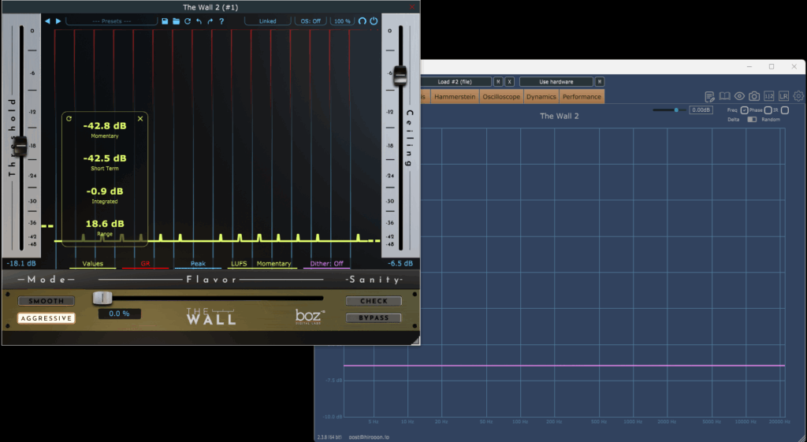Screen dimensions: 807x442
Task: Switch to the Oscilloscope tab
Action: click(501, 97)
